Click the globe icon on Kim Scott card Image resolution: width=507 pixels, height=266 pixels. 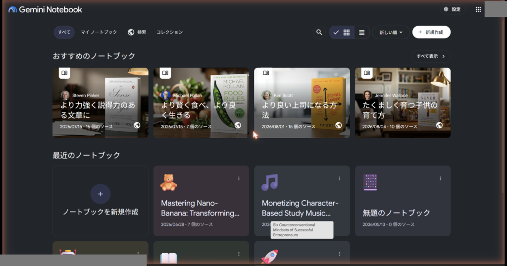coord(339,125)
